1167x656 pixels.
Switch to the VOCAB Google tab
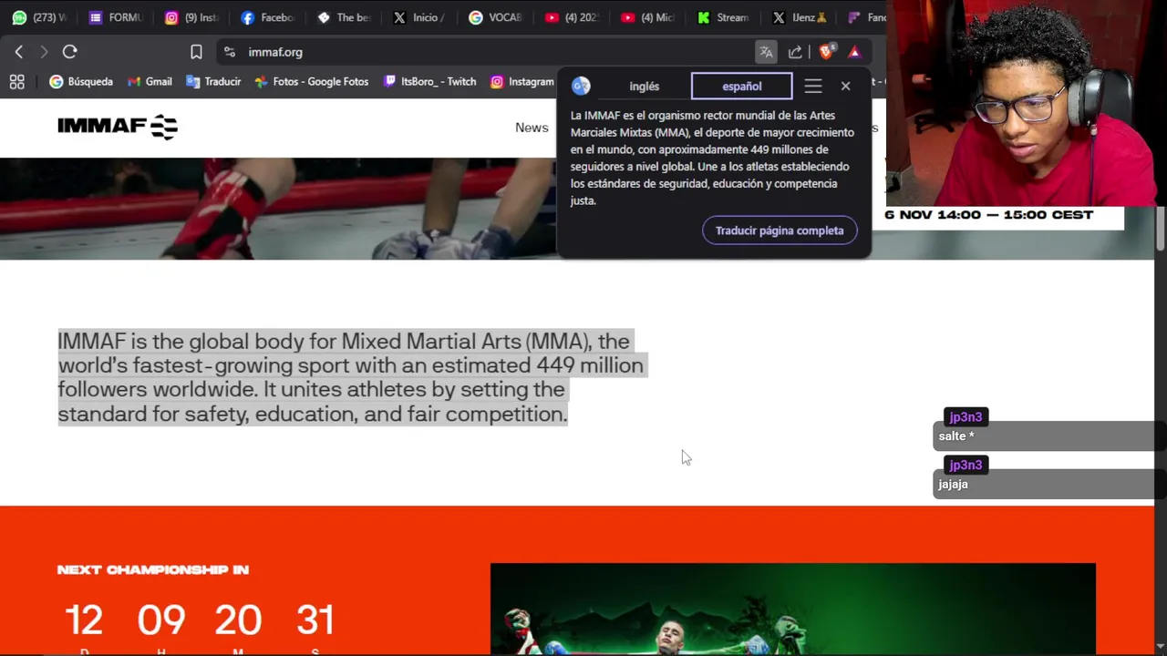coord(494,17)
